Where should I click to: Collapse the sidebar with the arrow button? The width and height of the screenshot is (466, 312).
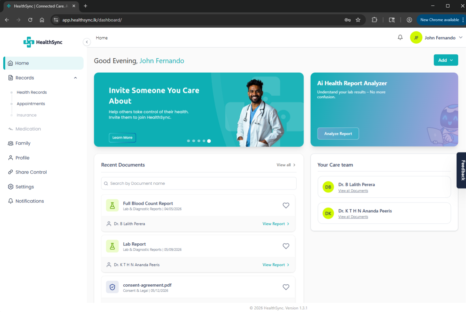coord(87,42)
